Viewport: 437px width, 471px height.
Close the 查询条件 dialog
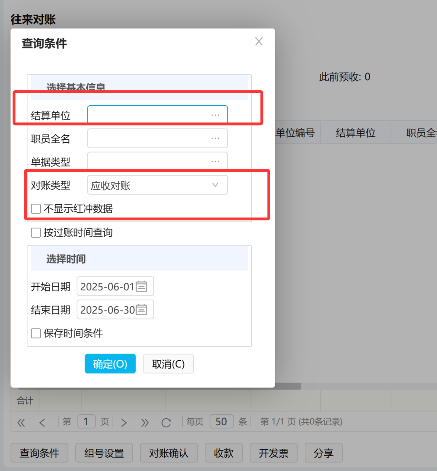(259, 41)
